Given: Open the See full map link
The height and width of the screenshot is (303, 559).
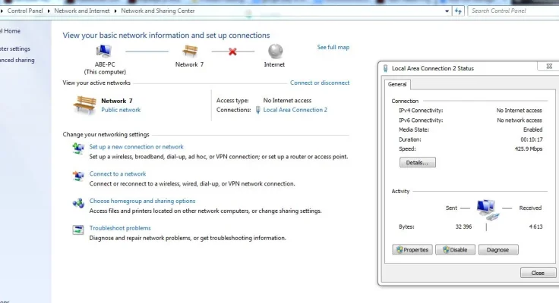Looking at the screenshot, I should (333, 48).
